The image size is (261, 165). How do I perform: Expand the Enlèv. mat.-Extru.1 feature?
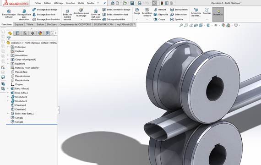click(x=8, y=114)
